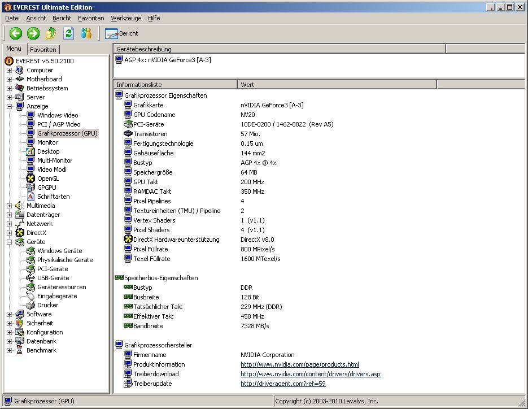Click the Datenträger drive icon
Screen dimensions: 528x409
tap(20, 215)
